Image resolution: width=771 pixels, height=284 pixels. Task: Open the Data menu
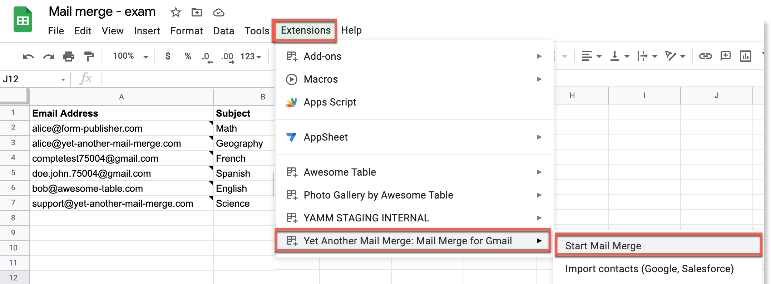[x=224, y=31]
